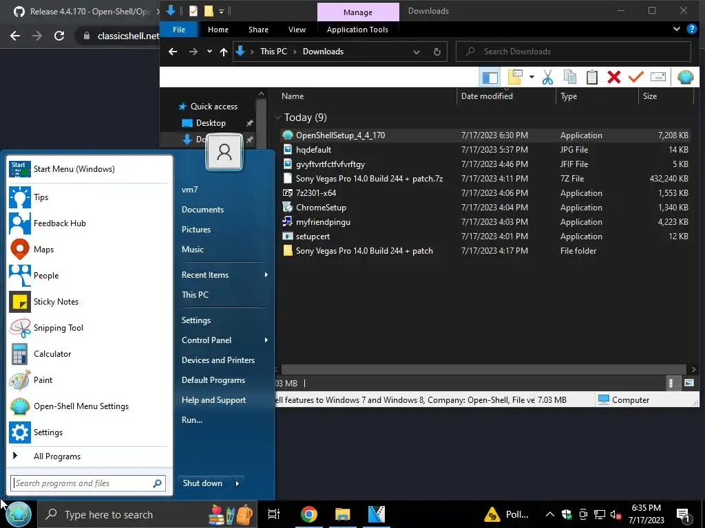Expand Recent Items submenu

tap(266, 275)
